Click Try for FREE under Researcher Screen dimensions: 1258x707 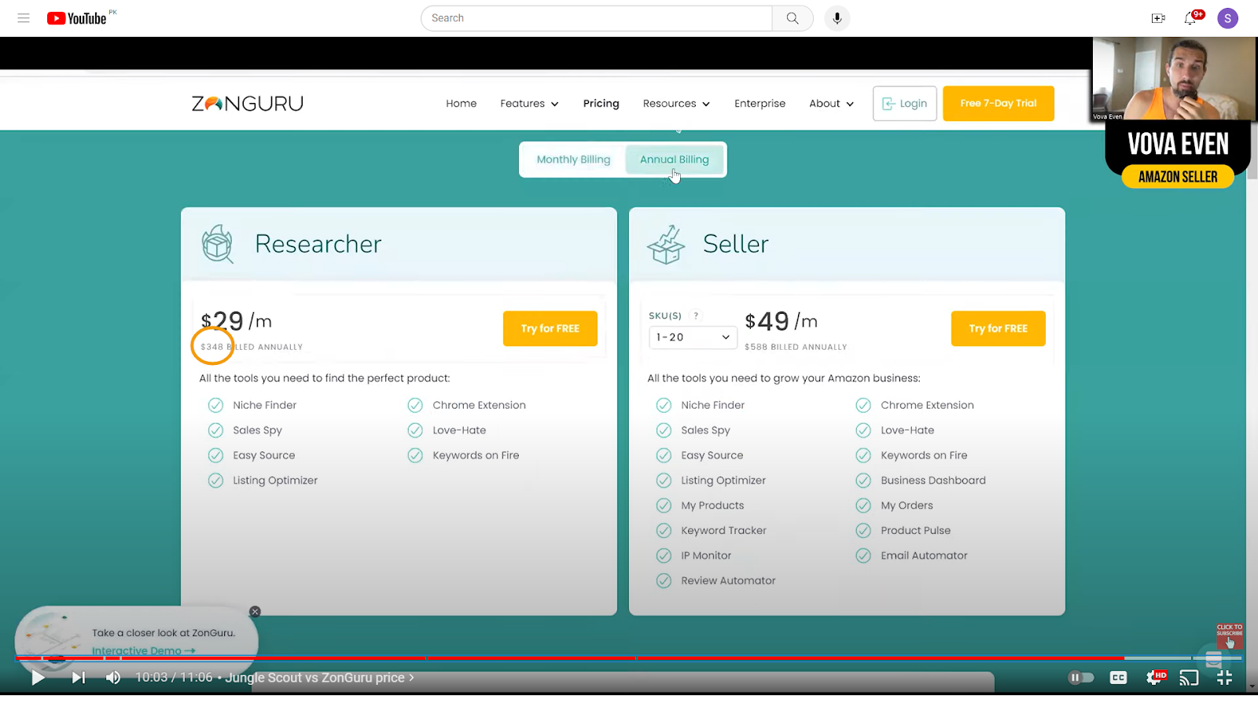(550, 329)
